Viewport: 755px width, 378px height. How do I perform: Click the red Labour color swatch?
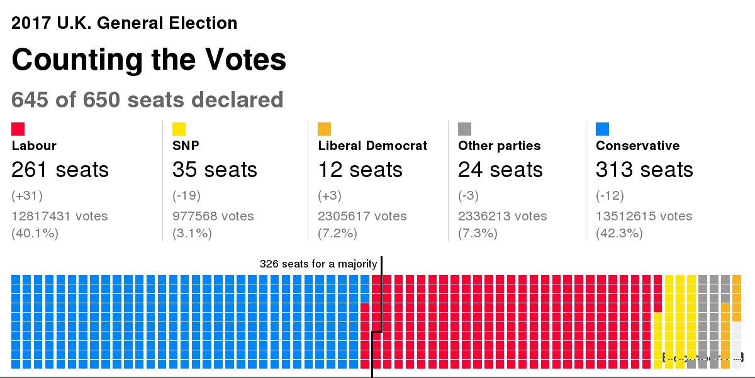click(x=18, y=129)
